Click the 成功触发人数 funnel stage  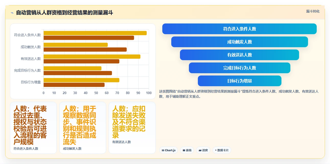[240, 42]
